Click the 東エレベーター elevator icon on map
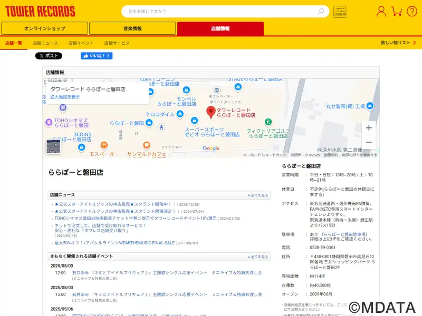The width and height of the screenshot is (422, 316). (x=216, y=90)
